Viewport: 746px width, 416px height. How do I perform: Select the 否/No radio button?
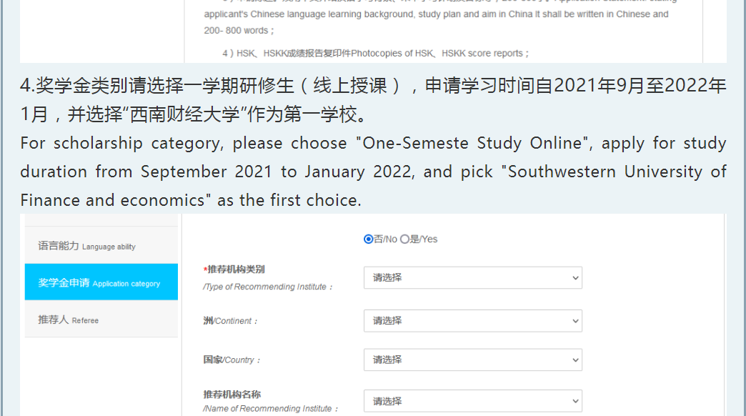(x=369, y=239)
